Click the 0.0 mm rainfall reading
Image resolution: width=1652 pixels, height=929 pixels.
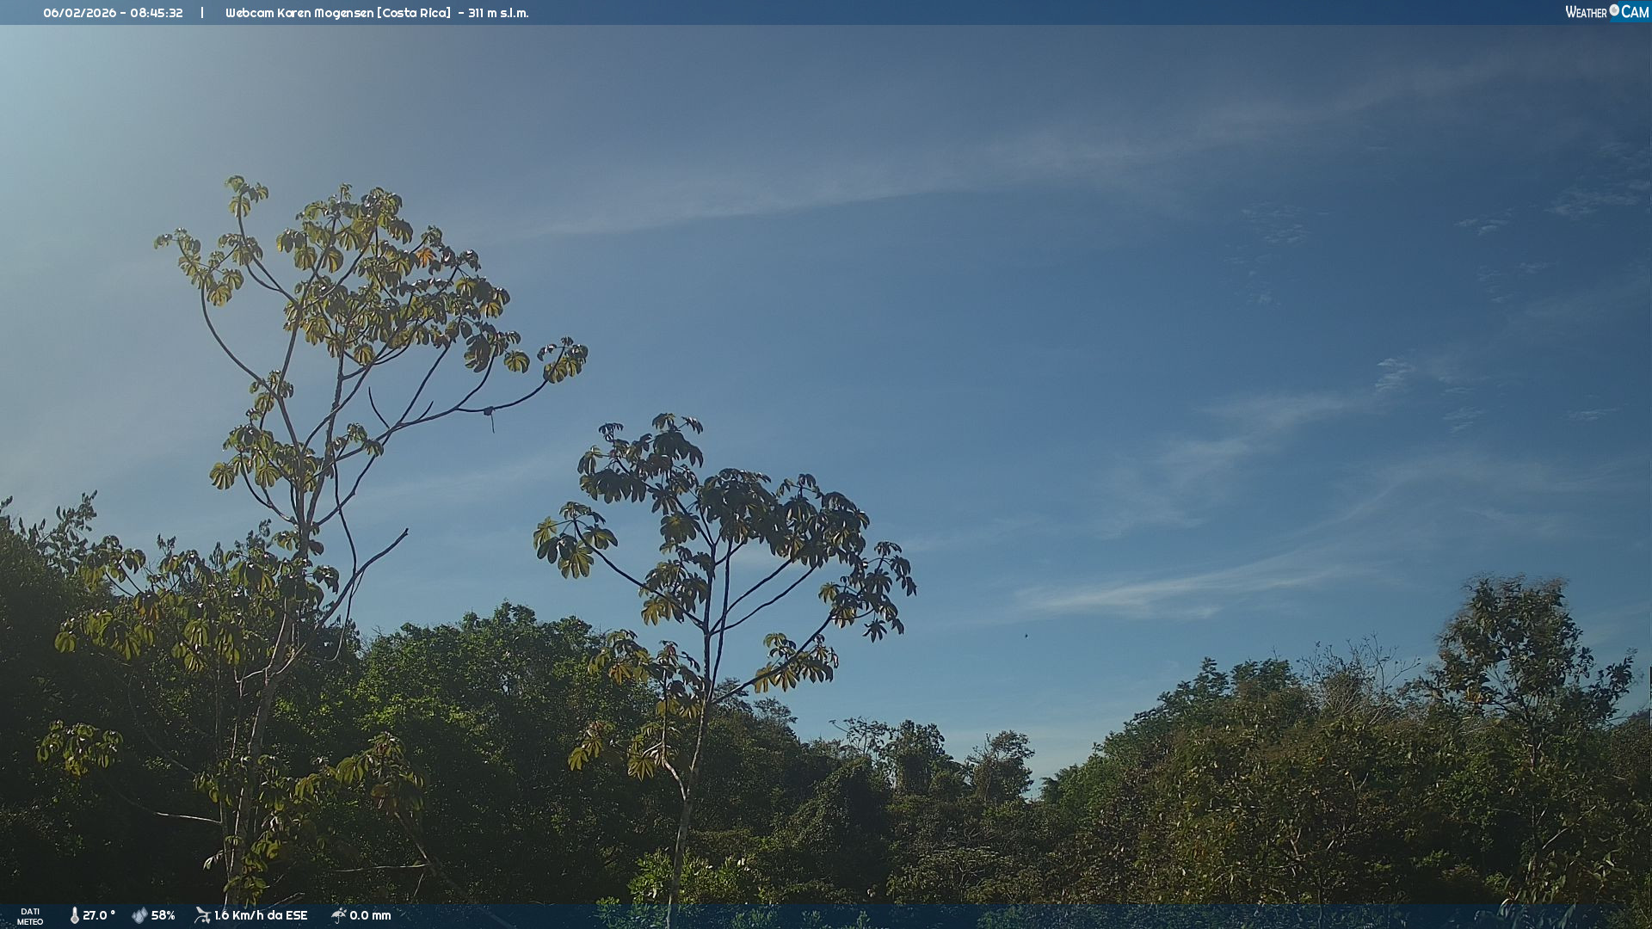coord(370,915)
